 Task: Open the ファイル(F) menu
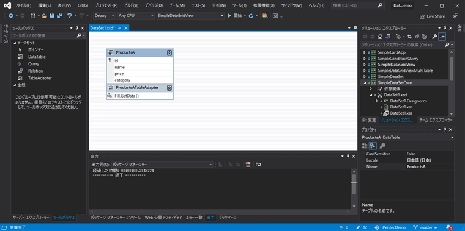click(23, 5)
